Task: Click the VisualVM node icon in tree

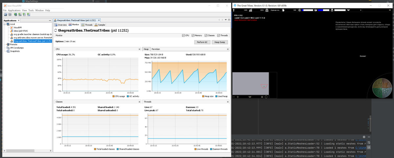Action: [12, 27]
